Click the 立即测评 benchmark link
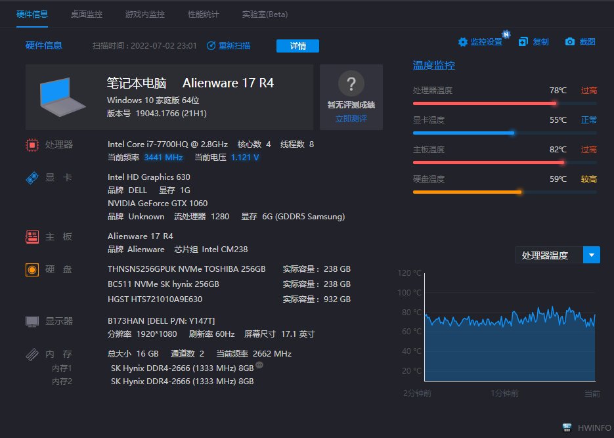The image size is (614, 438). (351, 119)
